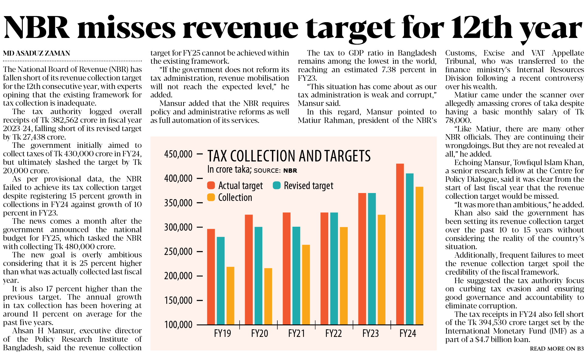Click the chart title TAX COLLECTION AND TARGETS
This screenshot has width=587, height=356.
[289, 156]
